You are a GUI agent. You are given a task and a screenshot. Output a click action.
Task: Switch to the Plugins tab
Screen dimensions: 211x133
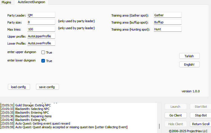6,2
